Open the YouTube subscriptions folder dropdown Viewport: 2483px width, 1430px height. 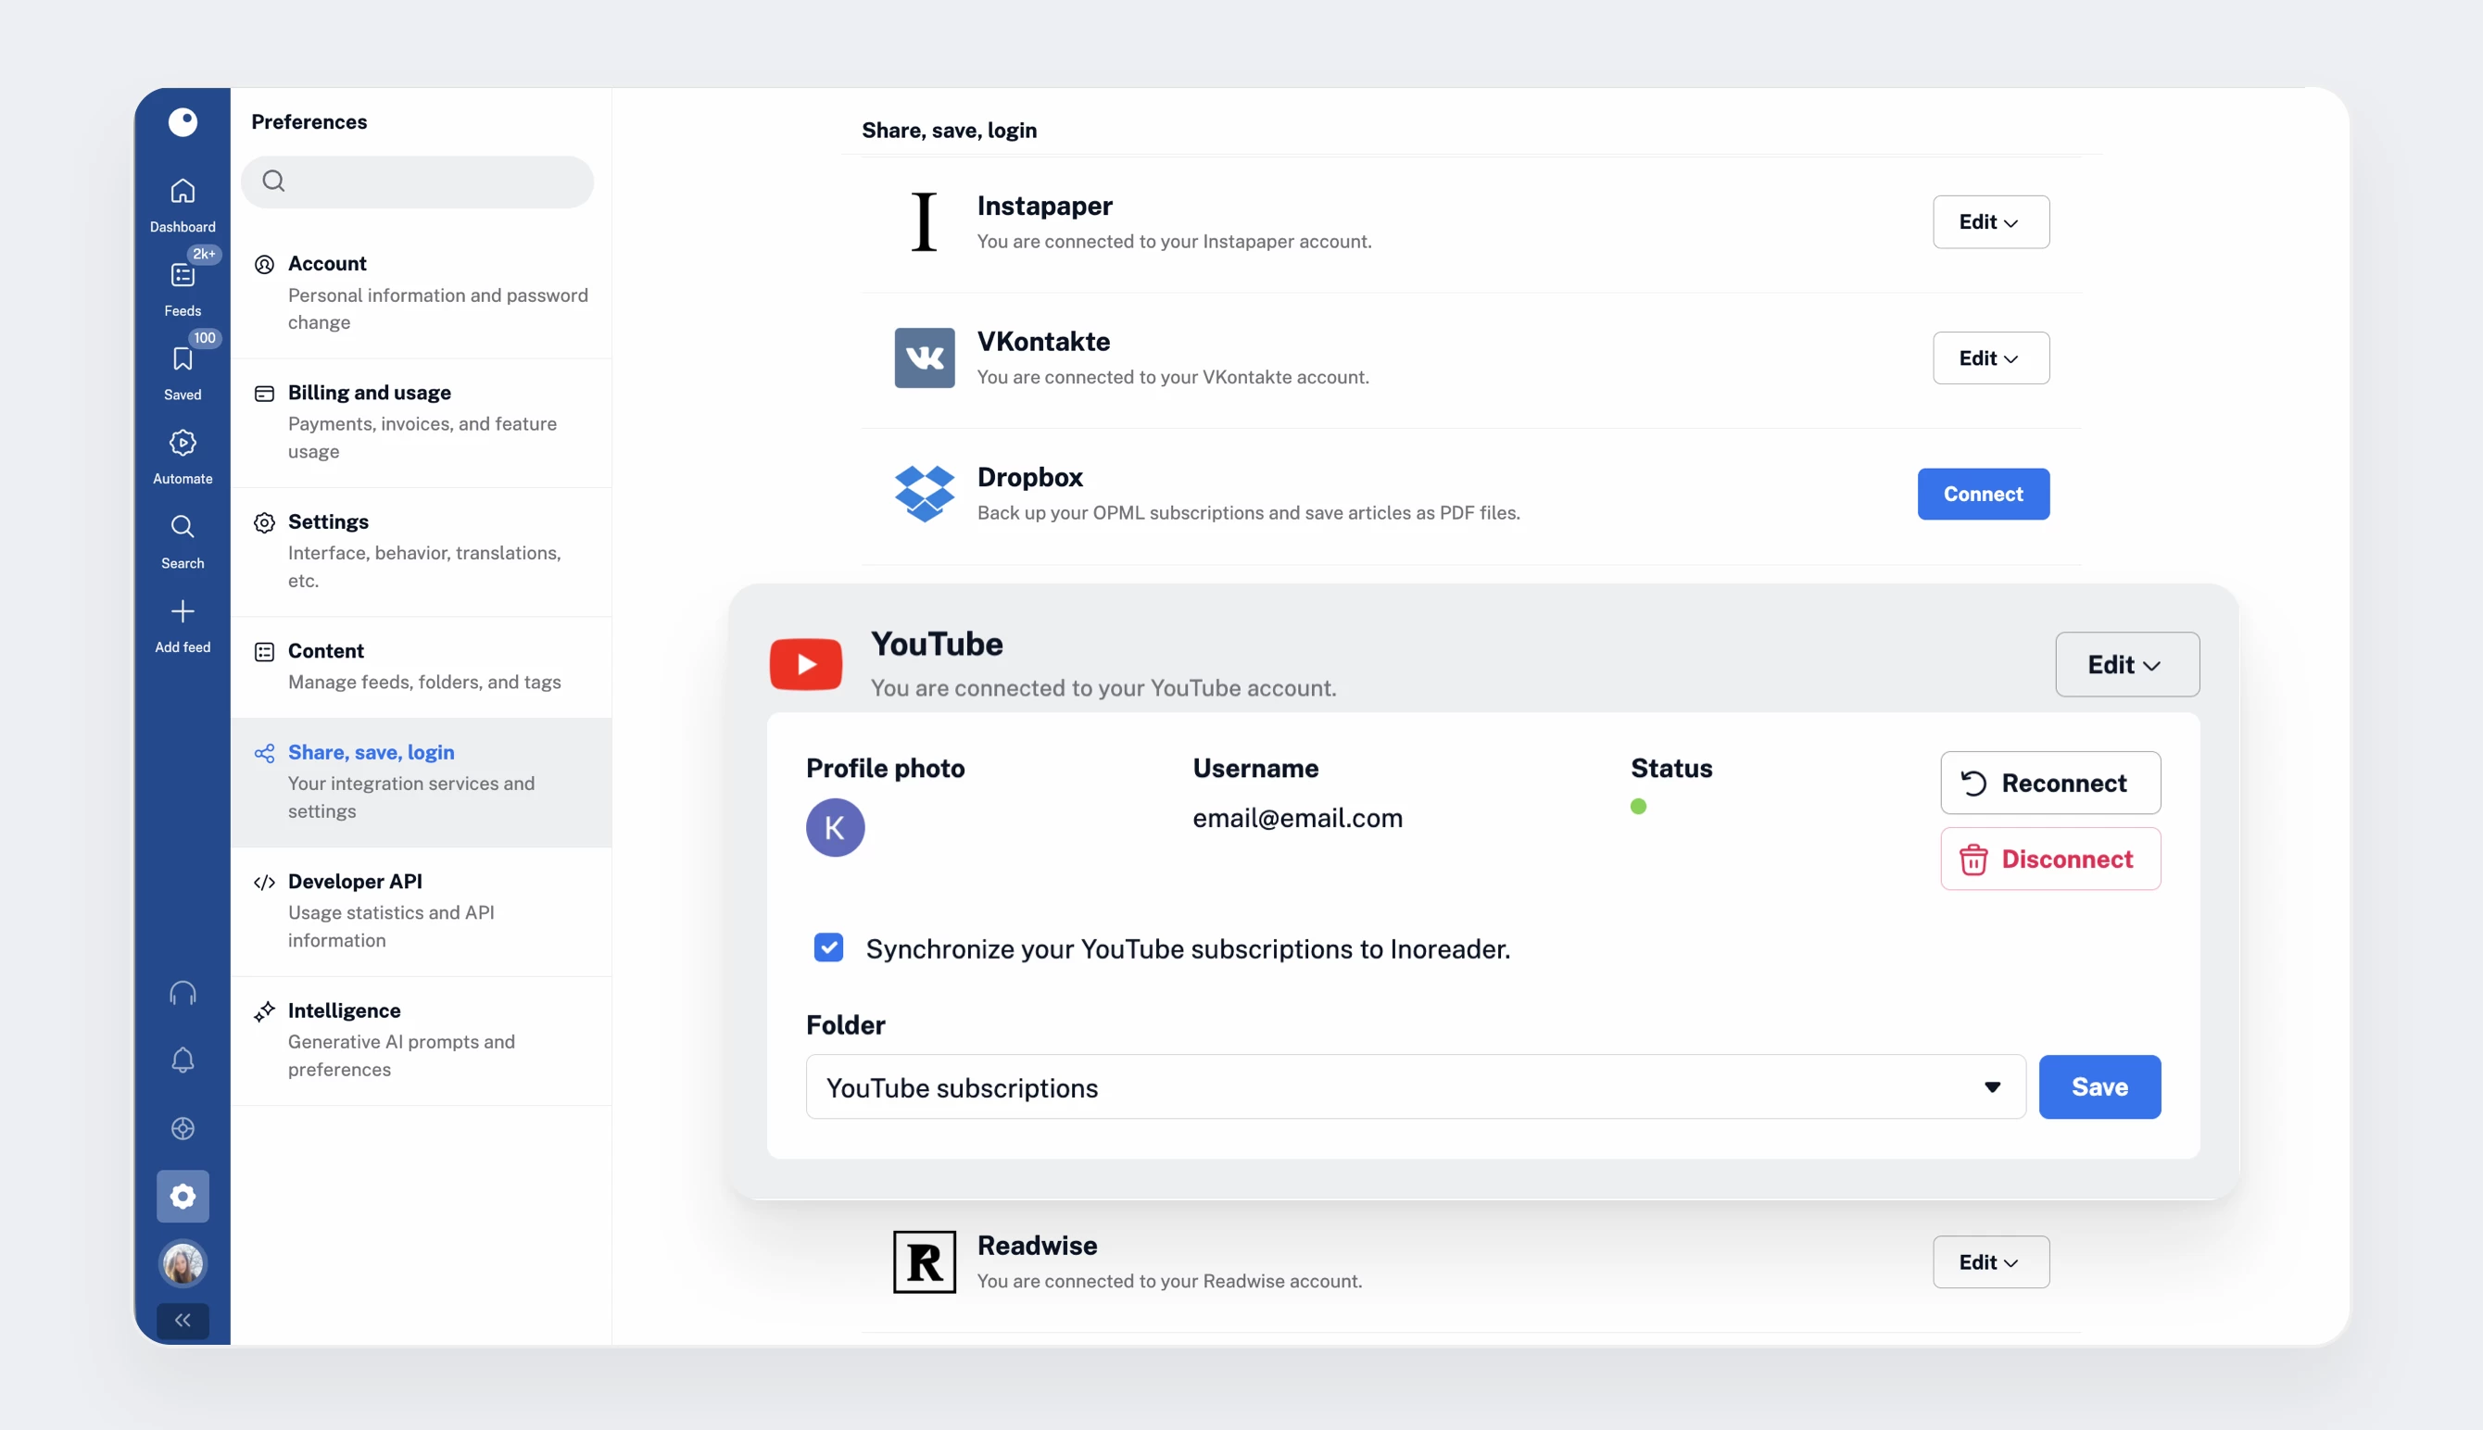coord(1415,1087)
